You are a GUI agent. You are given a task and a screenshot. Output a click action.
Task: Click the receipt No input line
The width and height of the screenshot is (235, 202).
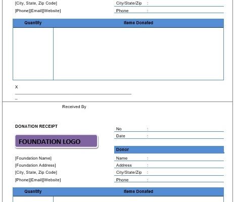pos(169,129)
